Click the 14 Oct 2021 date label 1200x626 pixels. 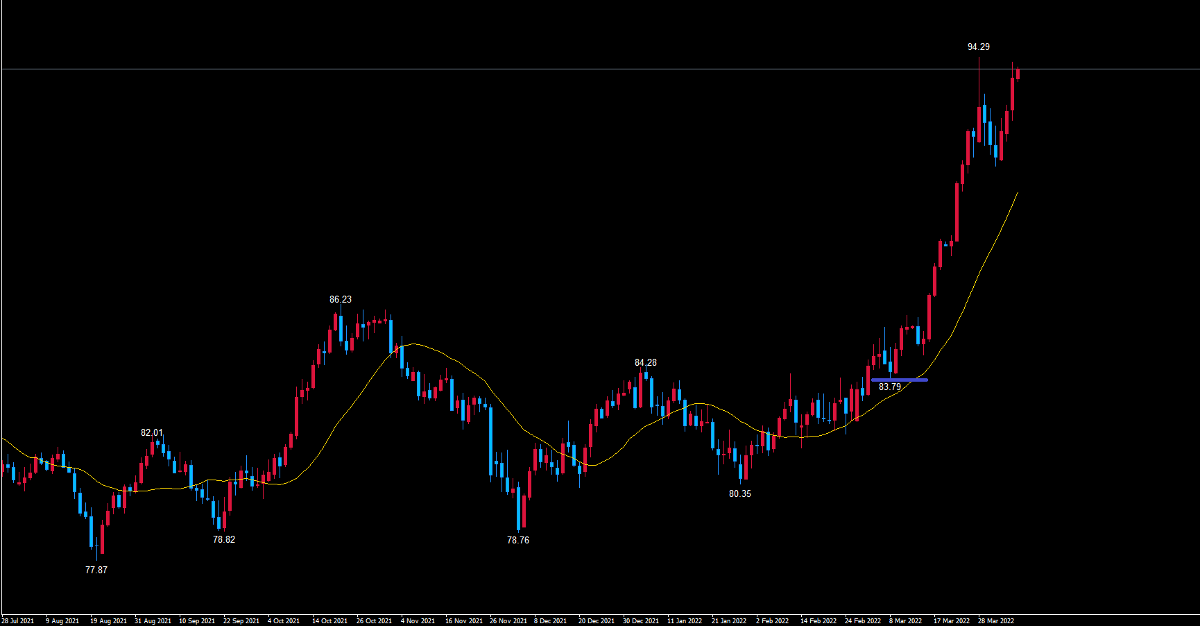pyautogui.click(x=329, y=621)
